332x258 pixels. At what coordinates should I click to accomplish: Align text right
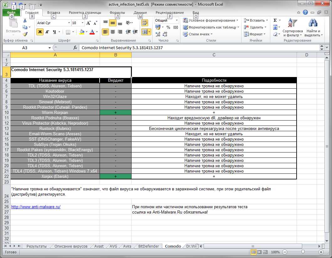(120, 32)
